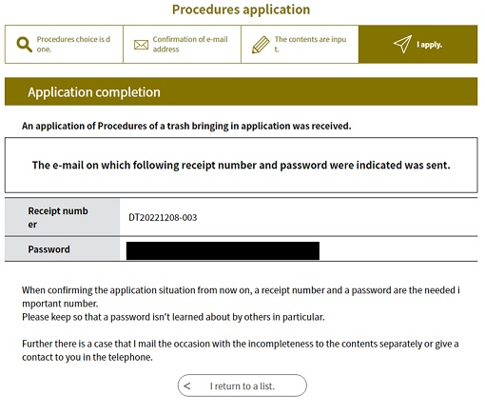Viewport: 485px width, 415px height.
Task: Click the envelope e-mail icon
Action: coord(141,45)
